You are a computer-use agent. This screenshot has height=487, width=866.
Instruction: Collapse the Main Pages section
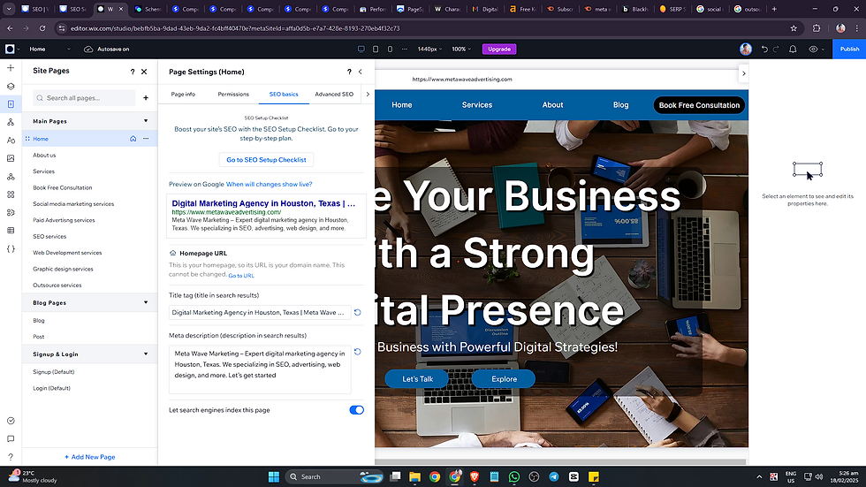pos(146,121)
